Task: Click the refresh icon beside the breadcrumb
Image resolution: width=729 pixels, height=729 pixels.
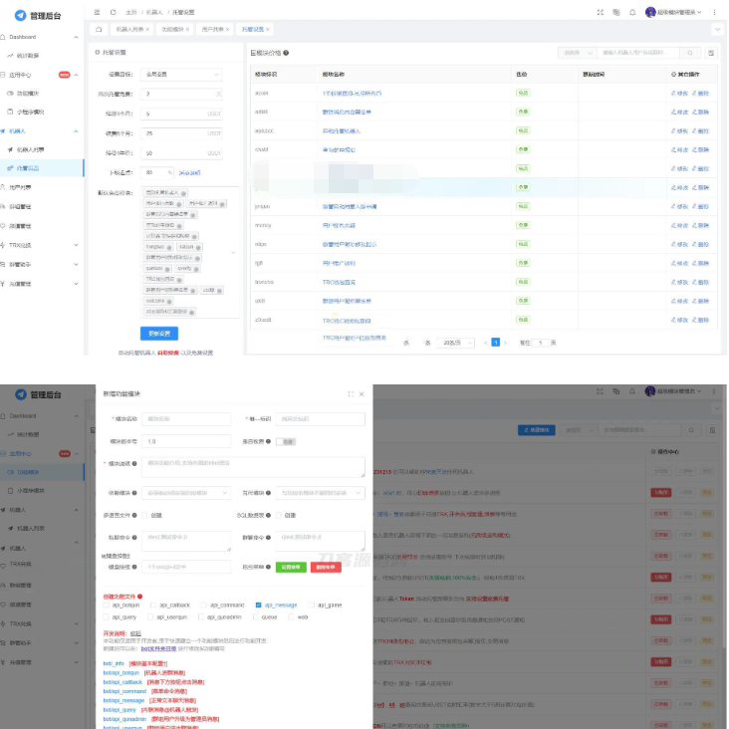Action: point(113,12)
